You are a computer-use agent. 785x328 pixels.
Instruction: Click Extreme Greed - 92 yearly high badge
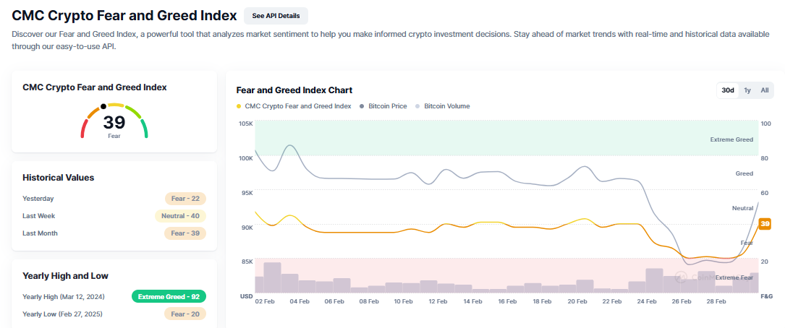[169, 296]
